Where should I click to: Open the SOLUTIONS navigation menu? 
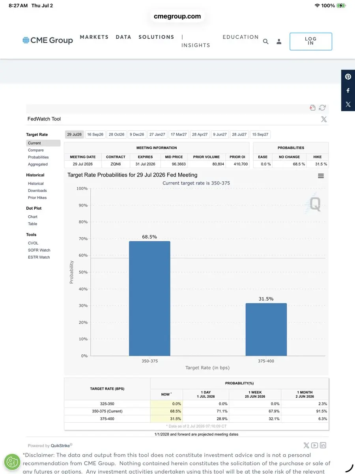tap(156, 37)
